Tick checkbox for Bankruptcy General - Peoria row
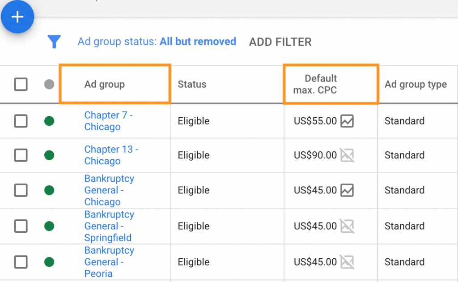This screenshot has width=458, height=282. coord(21,262)
